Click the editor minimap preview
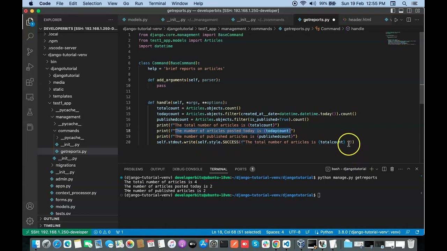 402,39
